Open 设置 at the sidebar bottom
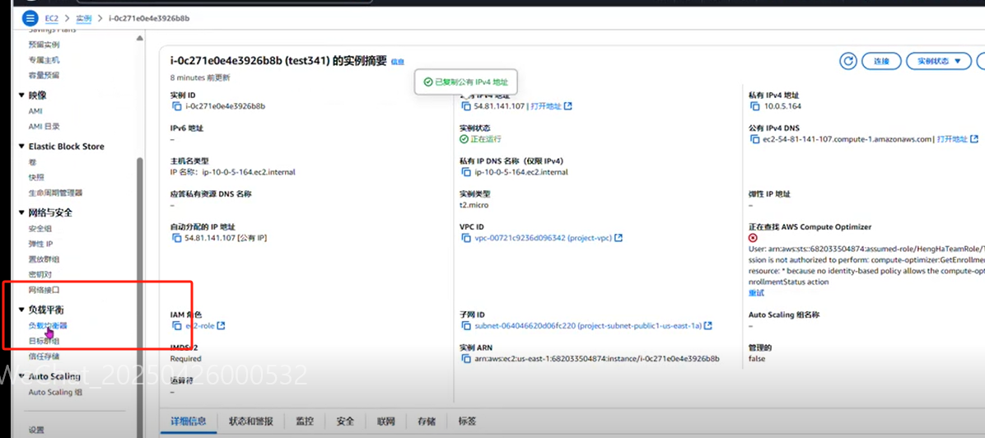985x438 pixels. 36,431
